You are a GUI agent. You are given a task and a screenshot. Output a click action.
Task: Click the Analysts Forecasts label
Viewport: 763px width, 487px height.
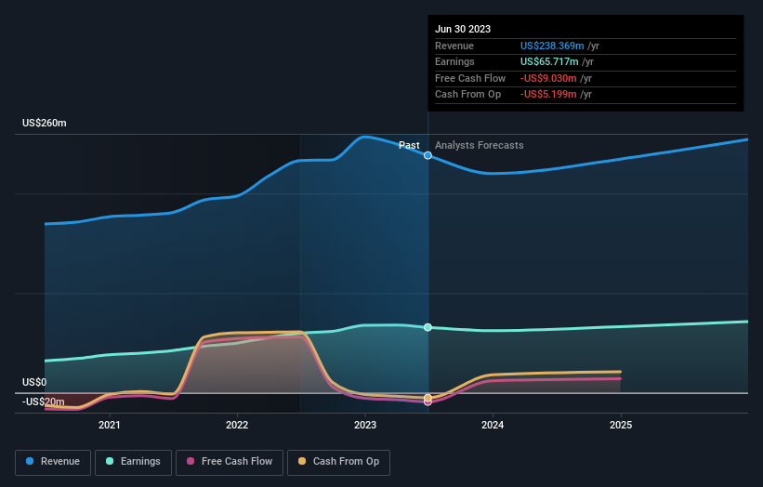click(480, 146)
